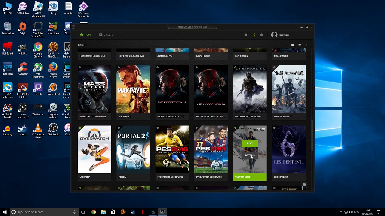Screen dimensions: 385x216
Task: Open the Action Center notification icon
Action: tap(378, 212)
